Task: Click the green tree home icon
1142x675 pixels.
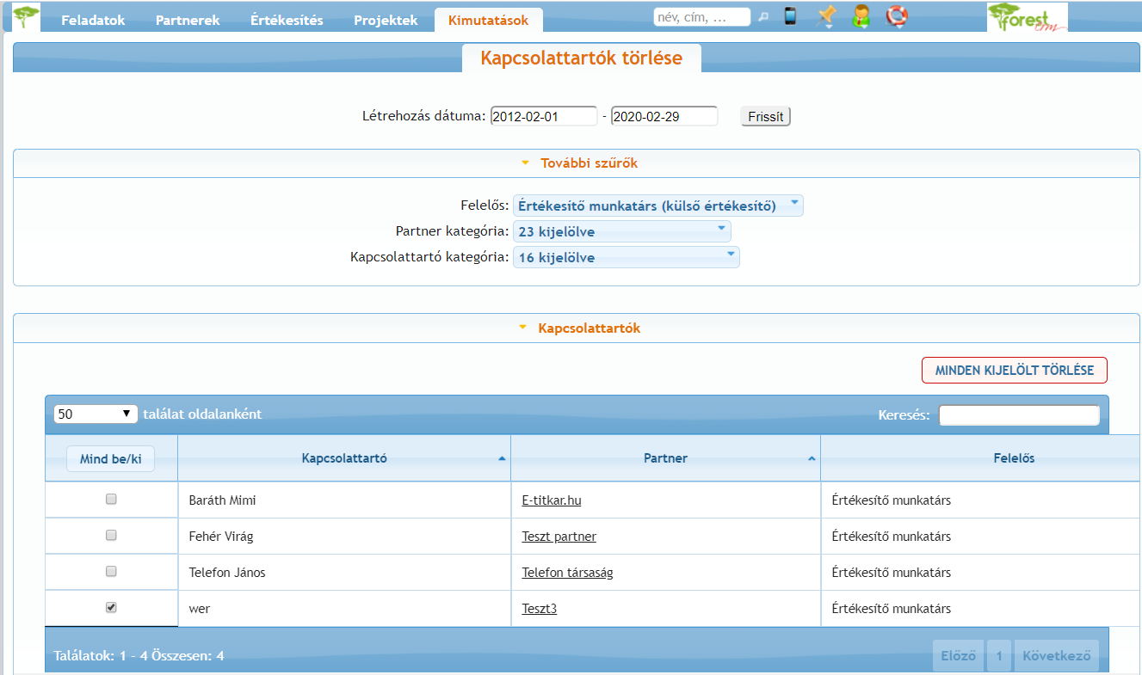Action: (x=27, y=17)
